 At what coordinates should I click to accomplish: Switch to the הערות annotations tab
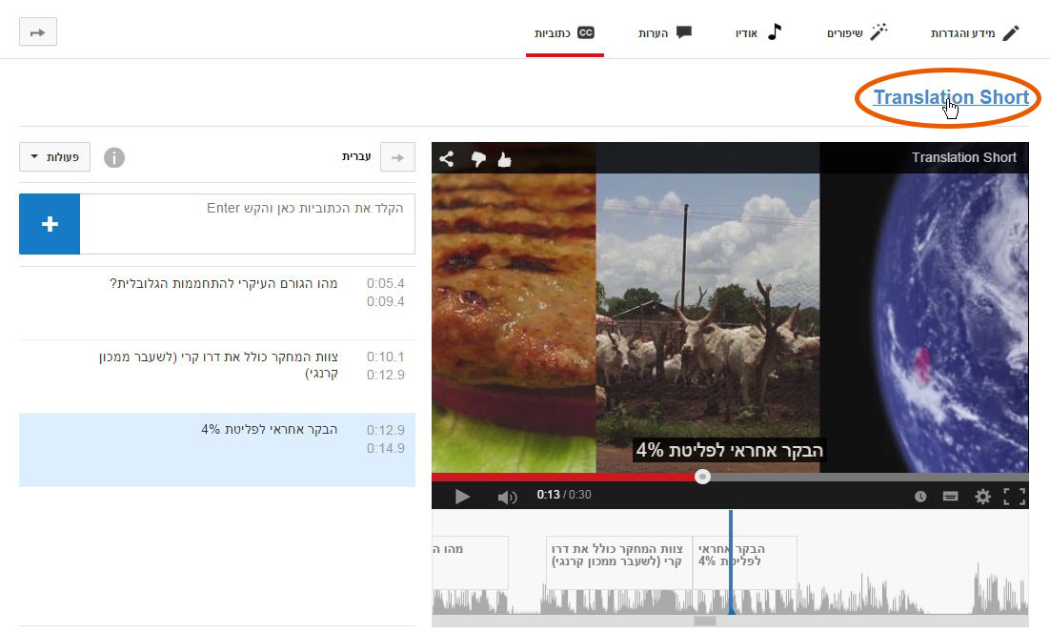tap(664, 32)
